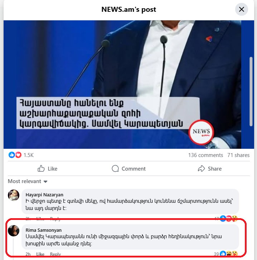Expand the Most relevant sorting dropdown

tap(28, 181)
